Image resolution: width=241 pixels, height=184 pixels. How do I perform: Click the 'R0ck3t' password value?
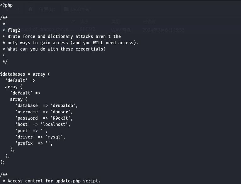tap(60, 118)
